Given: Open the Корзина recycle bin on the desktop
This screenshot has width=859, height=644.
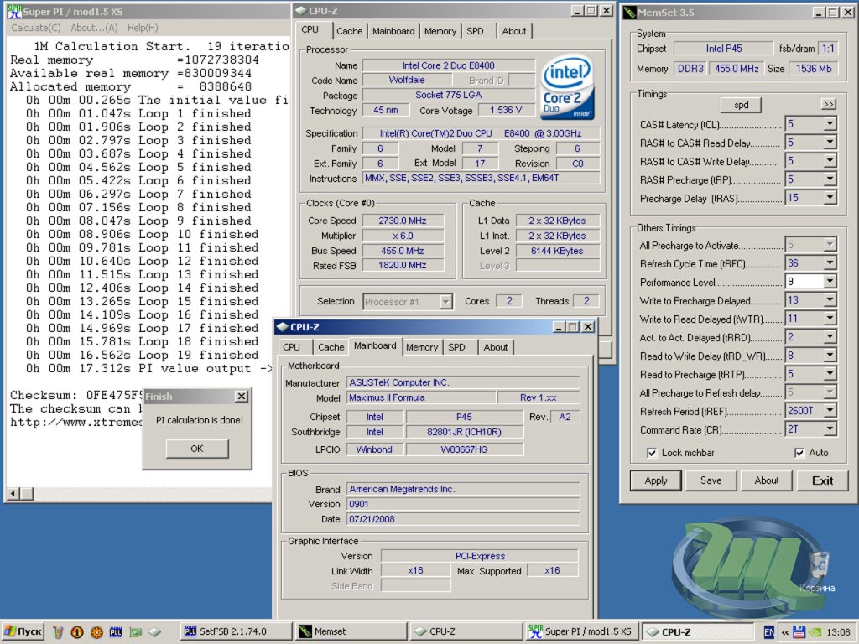Looking at the screenshot, I should pyautogui.click(x=818, y=572).
